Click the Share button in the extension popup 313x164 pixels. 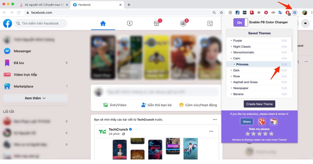pos(247,122)
